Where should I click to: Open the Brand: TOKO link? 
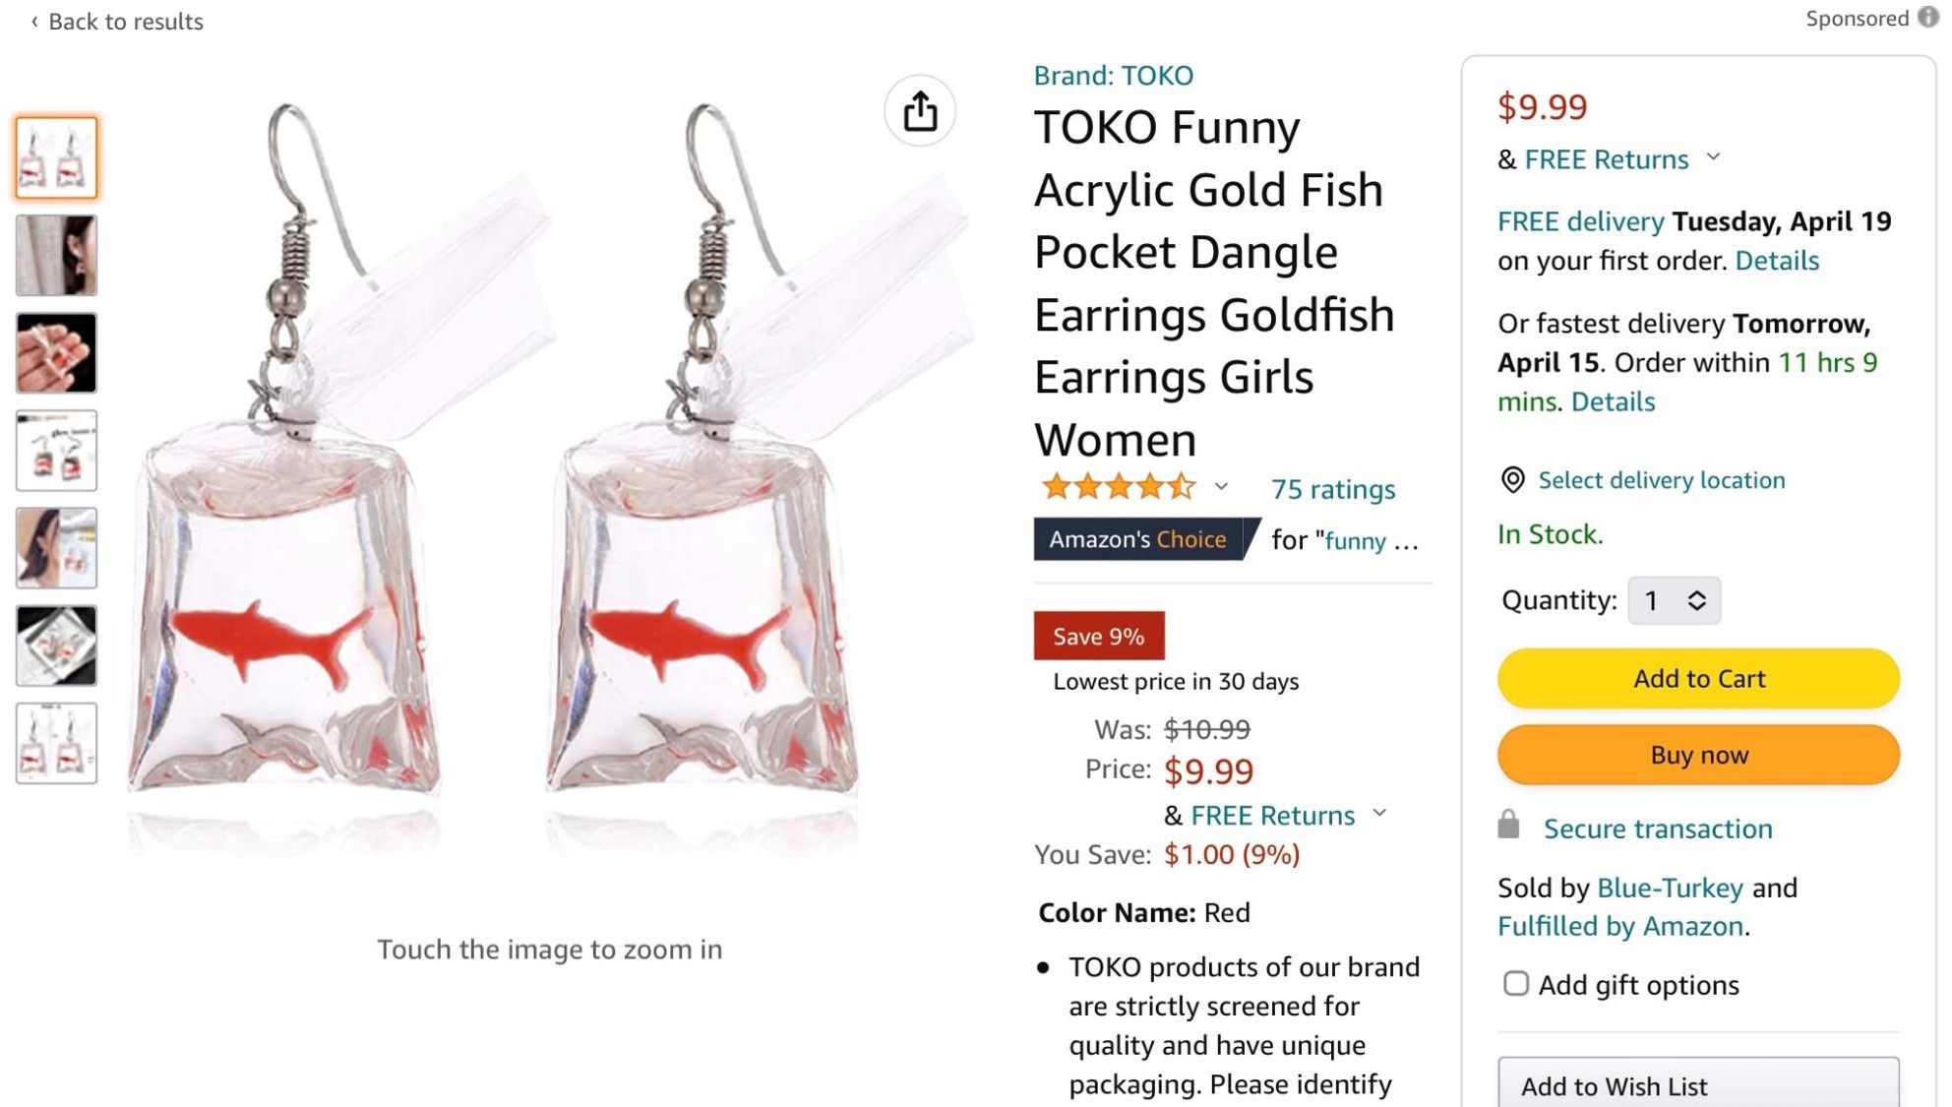pos(1113,76)
